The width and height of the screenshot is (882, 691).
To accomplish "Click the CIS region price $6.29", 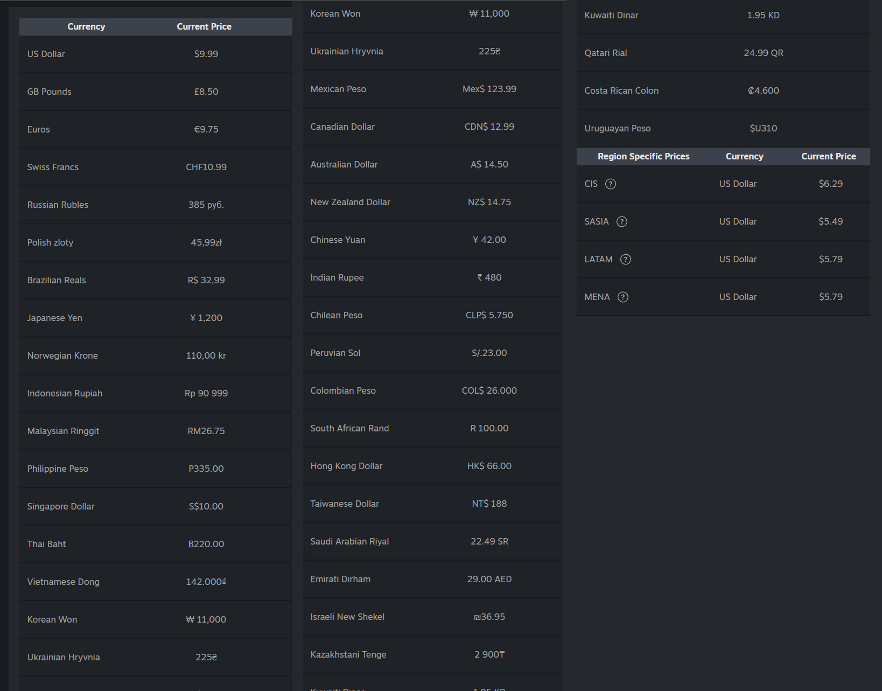I will [x=831, y=184].
